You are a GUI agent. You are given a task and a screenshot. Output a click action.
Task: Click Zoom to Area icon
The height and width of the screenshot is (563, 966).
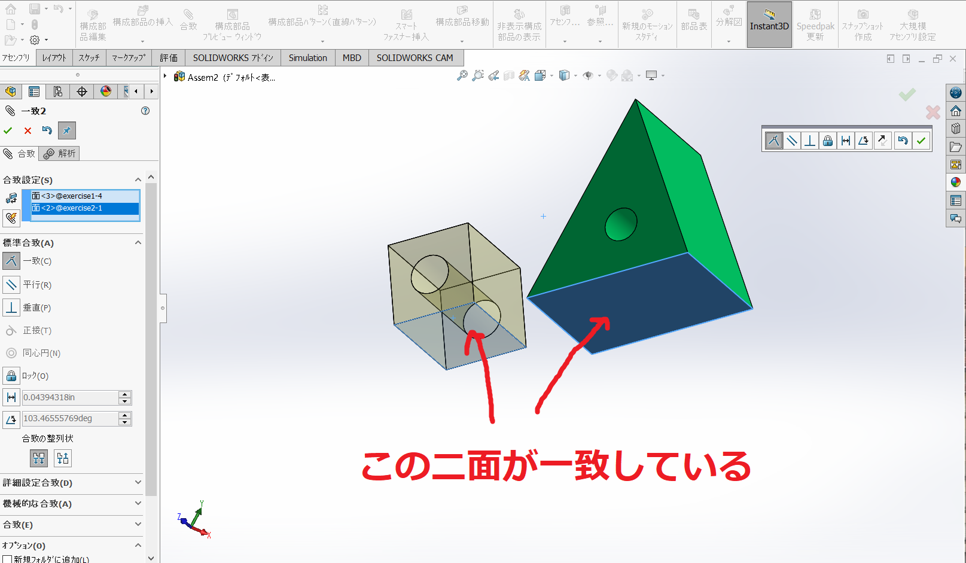(x=477, y=75)
